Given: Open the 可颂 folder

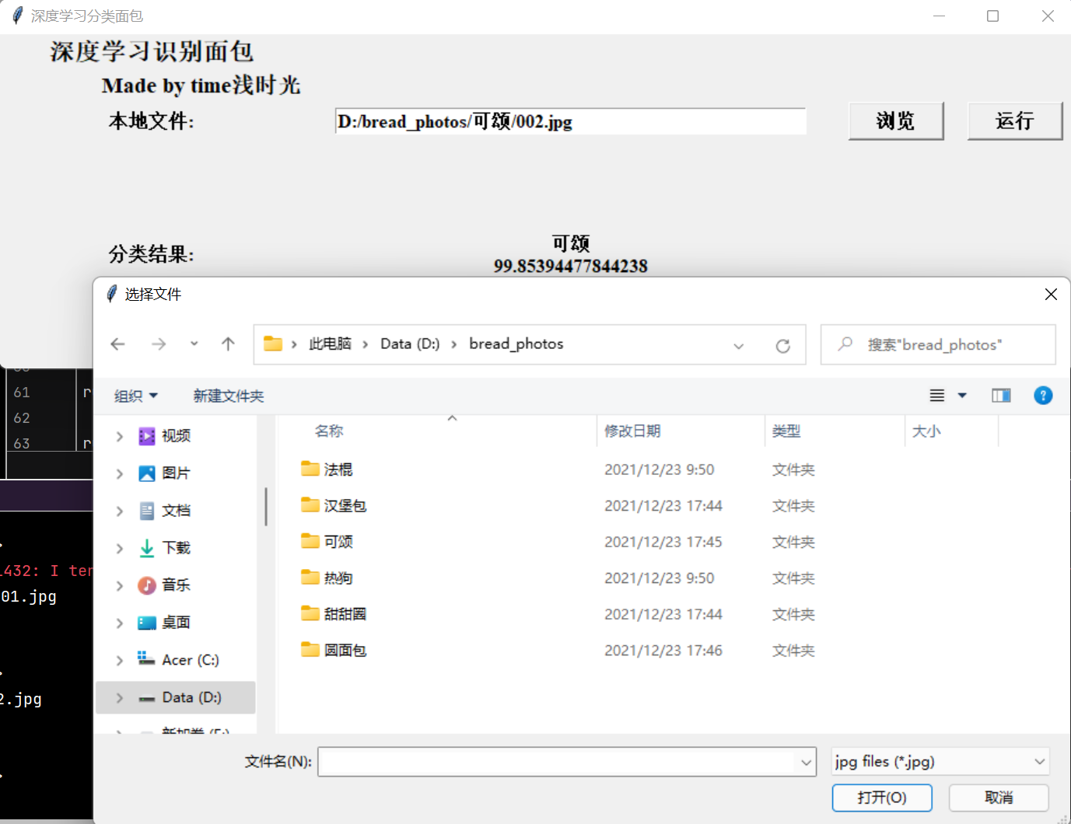Looking at the screenshot, I should tap(338, 542).
